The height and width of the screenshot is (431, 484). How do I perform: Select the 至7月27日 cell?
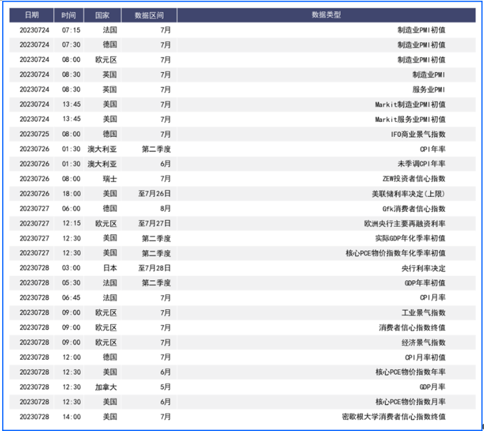click(154, 223)
